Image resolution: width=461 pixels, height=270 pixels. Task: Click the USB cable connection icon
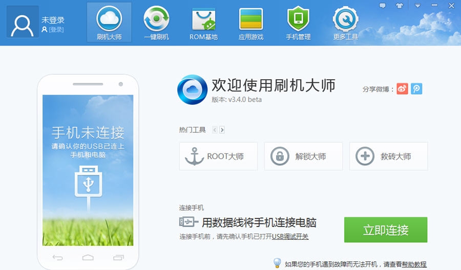click(188, 222)
